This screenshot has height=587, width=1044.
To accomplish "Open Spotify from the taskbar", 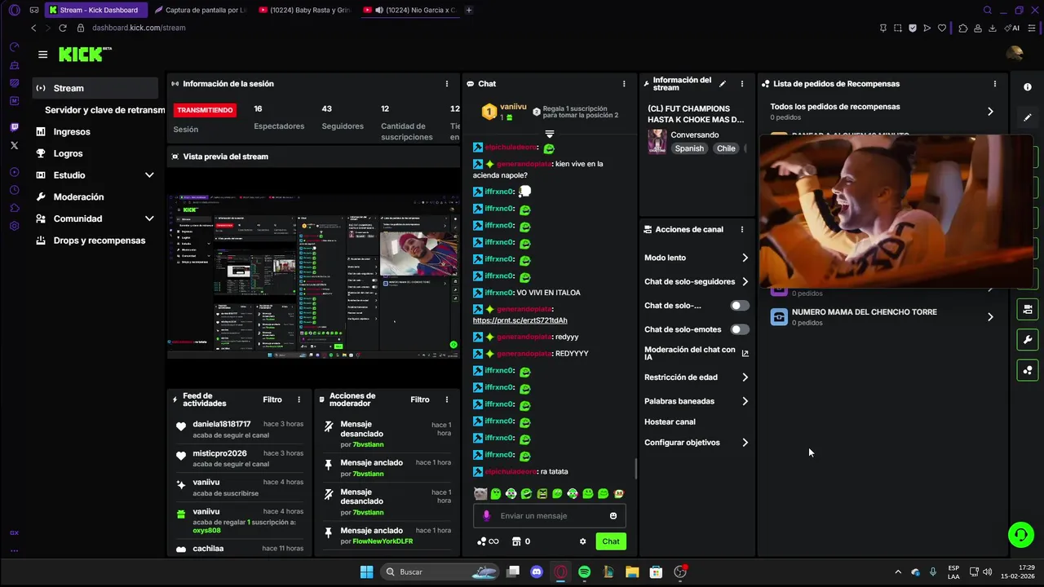I will (x=584, y=572).
